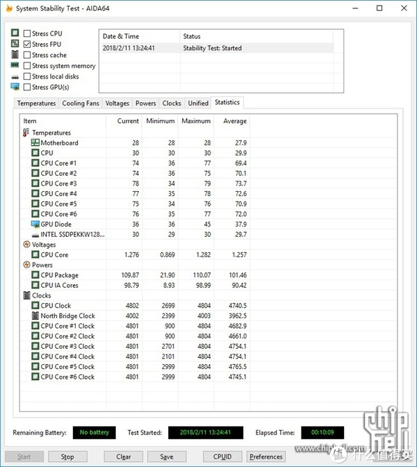The height and width of the screenshot is (467, 417).
Task: Click the Clear button
Action: pyautogui.click(x=123, y=457)
